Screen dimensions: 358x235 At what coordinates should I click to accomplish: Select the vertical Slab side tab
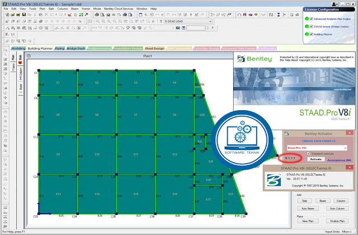(x=20, y=59)
